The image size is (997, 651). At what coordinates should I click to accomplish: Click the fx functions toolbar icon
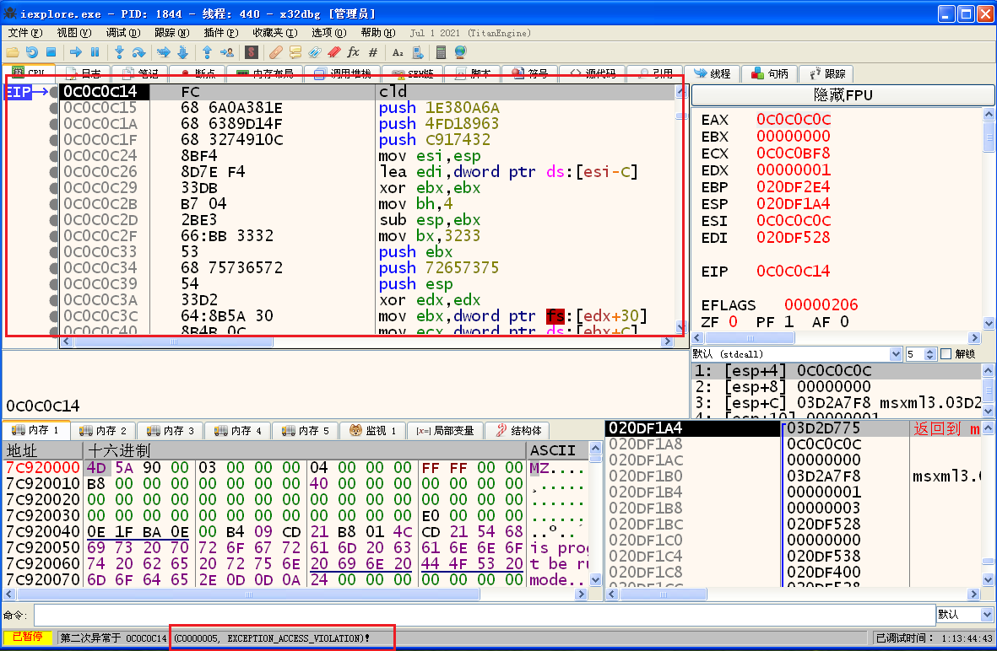(x=353, y=52)
